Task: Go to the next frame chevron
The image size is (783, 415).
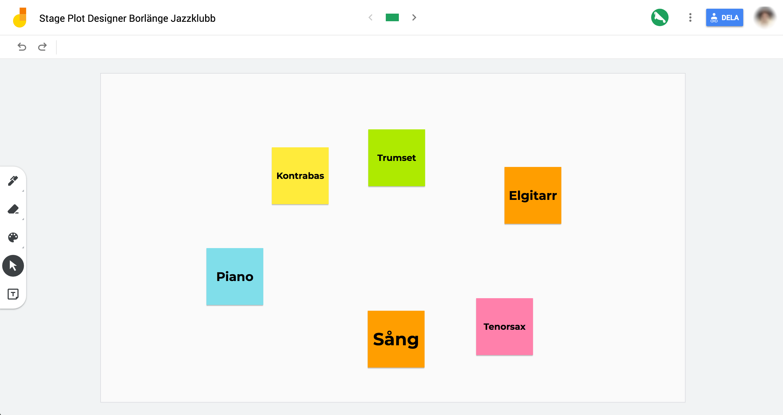Action: pyautogui.click(x=414, y=18)
